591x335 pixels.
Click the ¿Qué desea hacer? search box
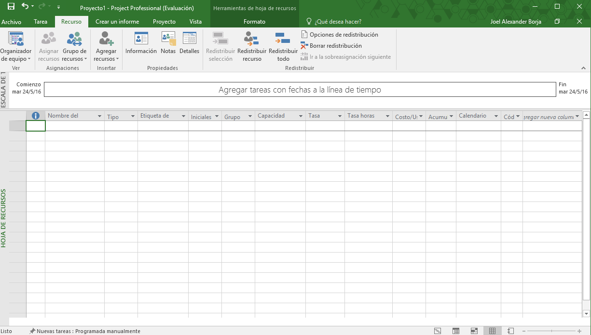[x=338, y=22]
